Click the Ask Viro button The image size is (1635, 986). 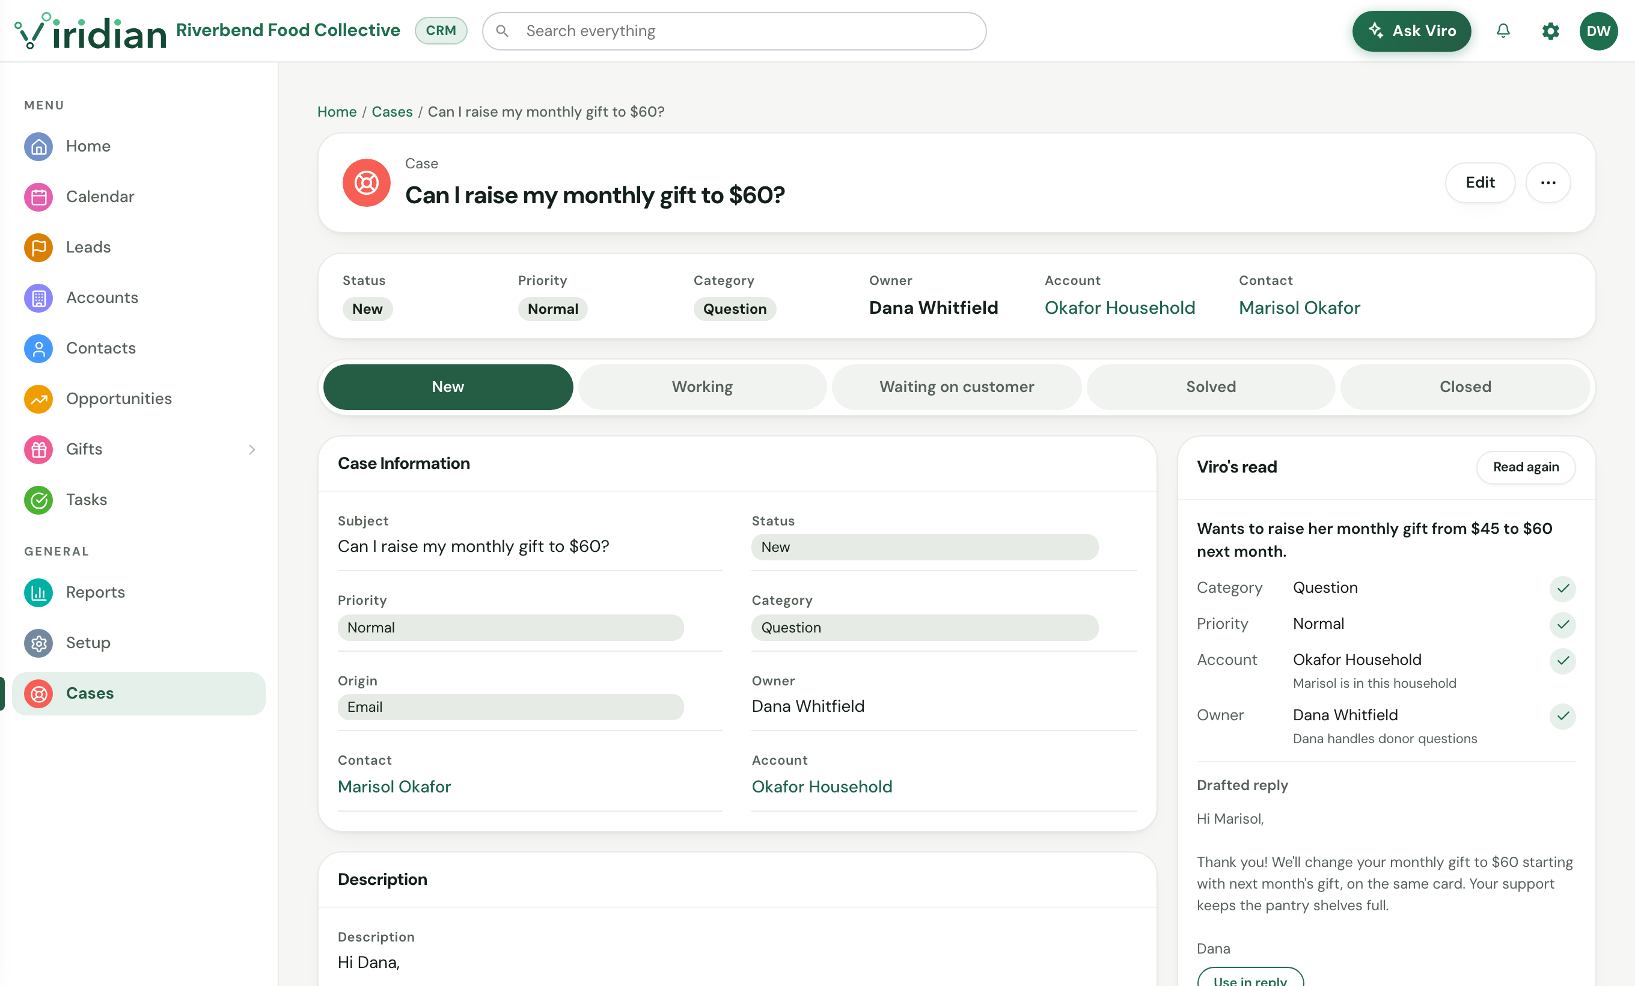[1411, 31]
